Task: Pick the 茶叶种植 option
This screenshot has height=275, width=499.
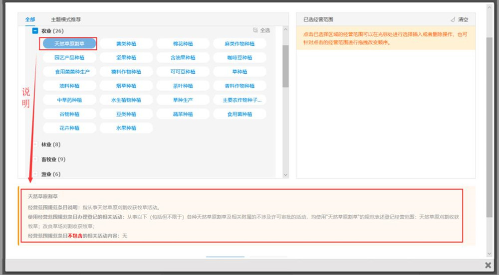Action: pos(183,86)
